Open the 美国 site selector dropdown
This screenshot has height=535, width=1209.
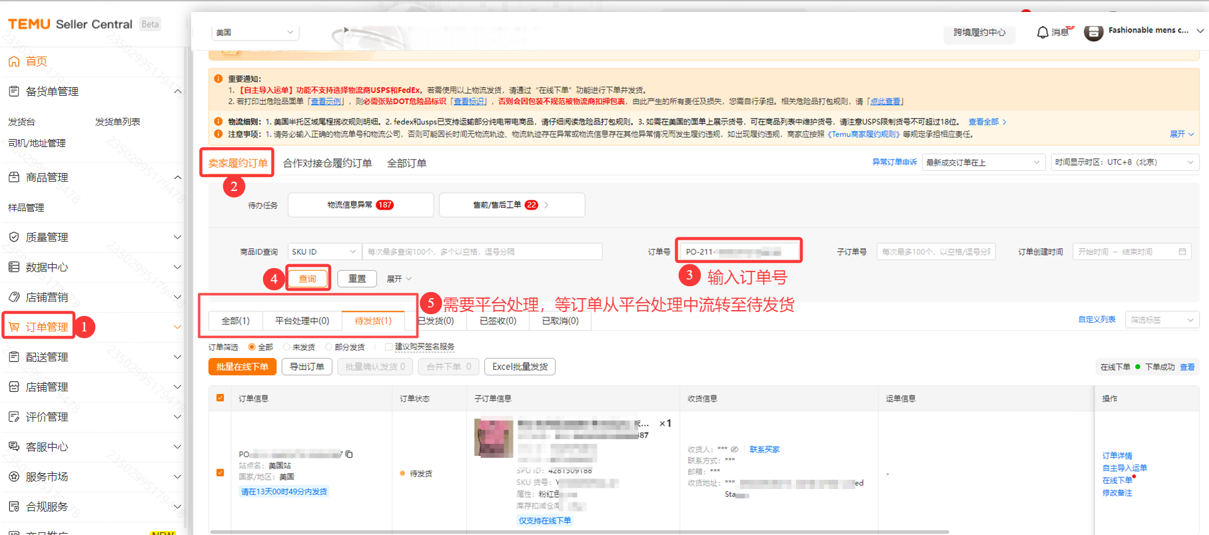[x=255, y=32]
